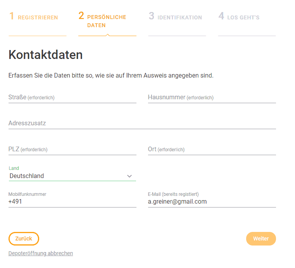Screen dimensions: 295x268
Task: Select the Deutschland country combo box
Action: click(x=72, y=176)
